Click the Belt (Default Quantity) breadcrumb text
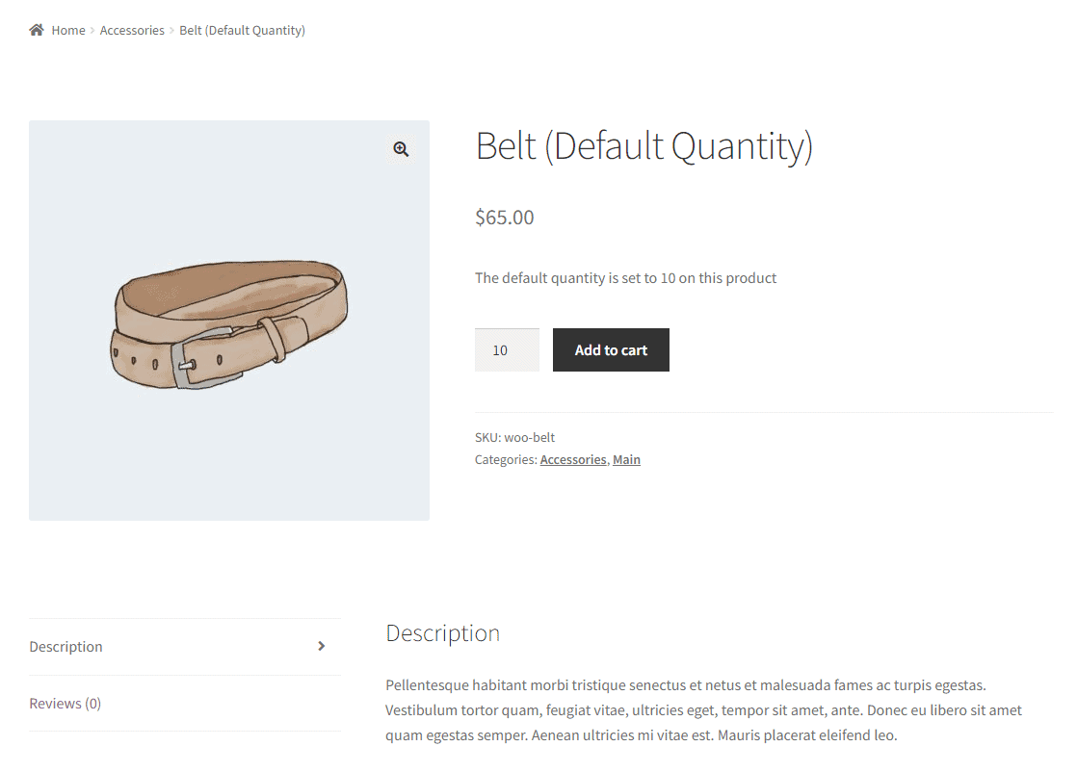The height and width of the screenshot is (772, 1077). point(242,30)
